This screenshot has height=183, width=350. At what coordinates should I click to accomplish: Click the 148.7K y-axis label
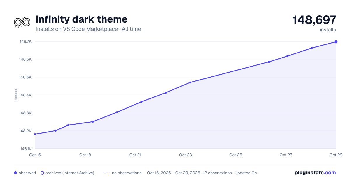pyautogui.click(x=25, y=41)
